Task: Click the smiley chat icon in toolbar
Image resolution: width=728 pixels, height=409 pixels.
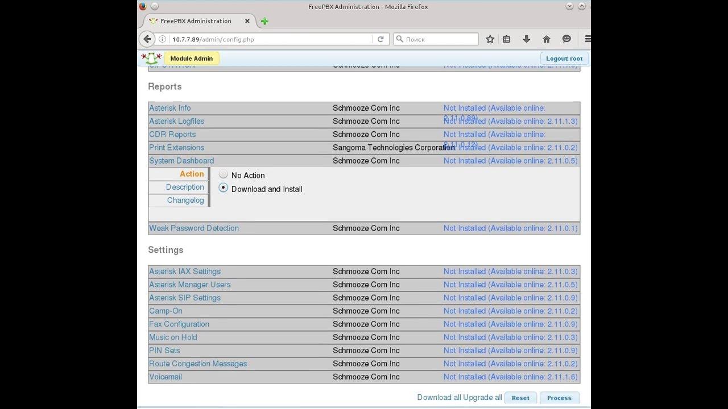Action: (566, 39)
